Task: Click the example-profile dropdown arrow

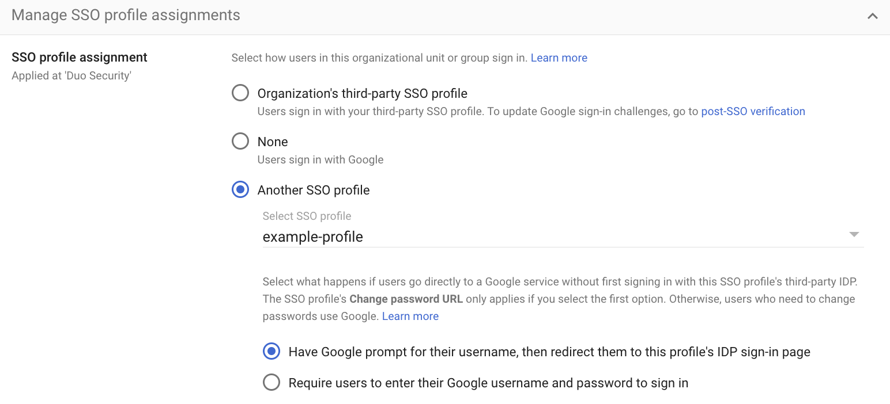Action: [854, 235]
